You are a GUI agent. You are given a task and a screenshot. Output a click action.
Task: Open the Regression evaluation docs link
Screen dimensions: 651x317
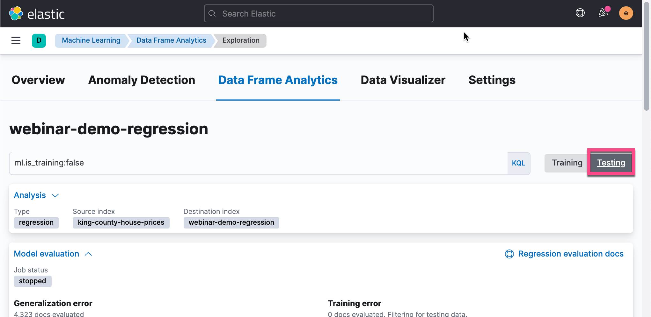[x=571, y=254]
